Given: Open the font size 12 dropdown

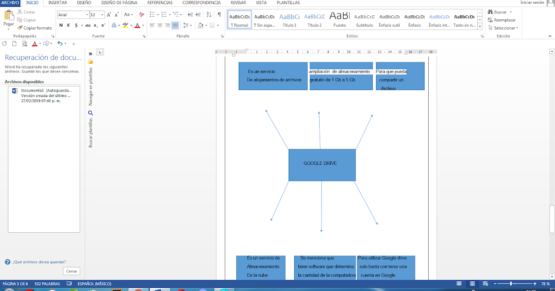Looking at the screenshot, I should [102, 14].
